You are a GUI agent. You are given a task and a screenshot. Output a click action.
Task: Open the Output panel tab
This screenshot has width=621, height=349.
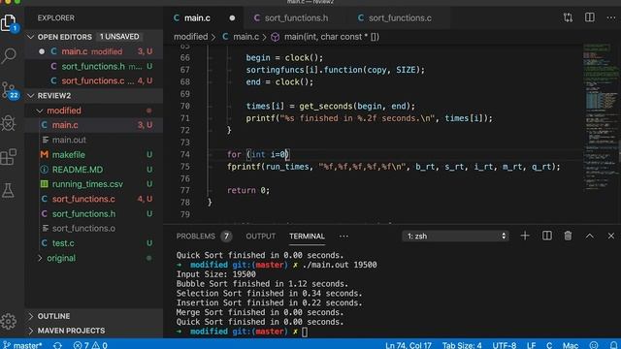(x=260, y=237)
